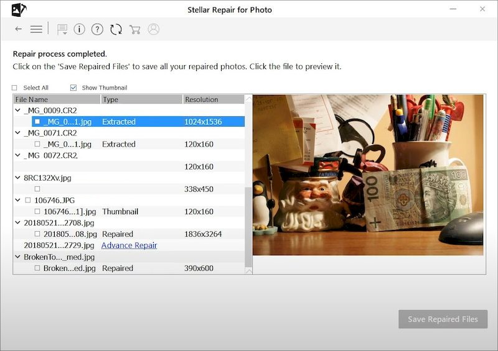The width and height of the screenshot is (498, 351).
Task: Collapse the 20180521...2708.jpg tree node
Action: pos(18,222)
